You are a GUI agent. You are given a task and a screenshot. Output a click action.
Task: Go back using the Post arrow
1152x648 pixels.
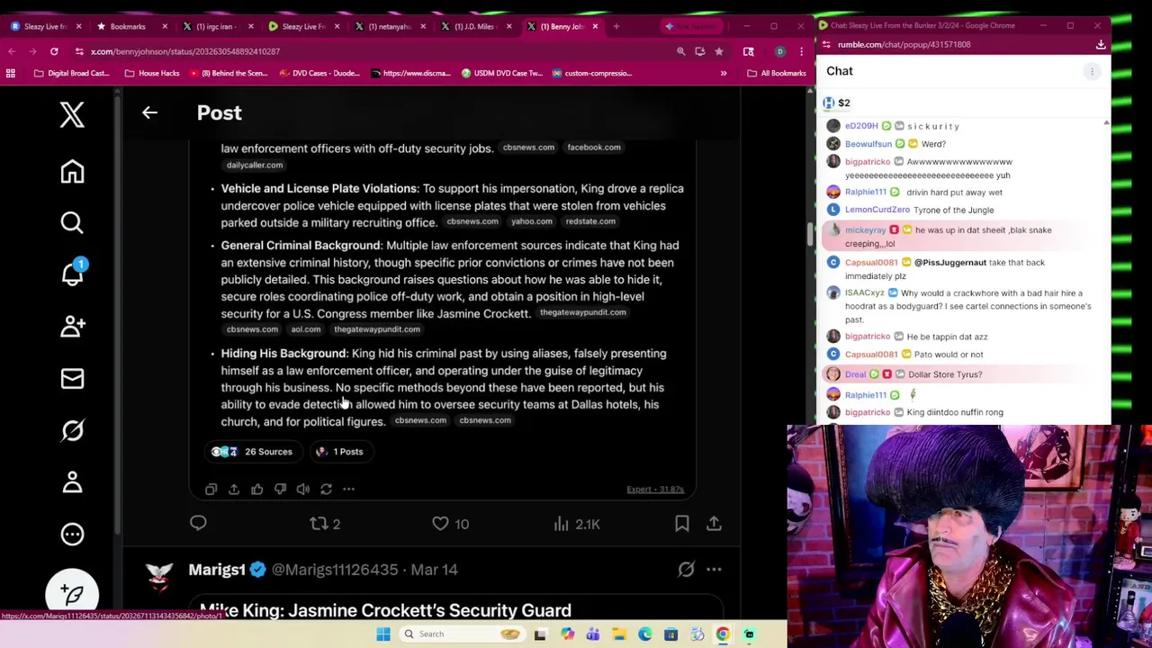(x=149, y=112)
